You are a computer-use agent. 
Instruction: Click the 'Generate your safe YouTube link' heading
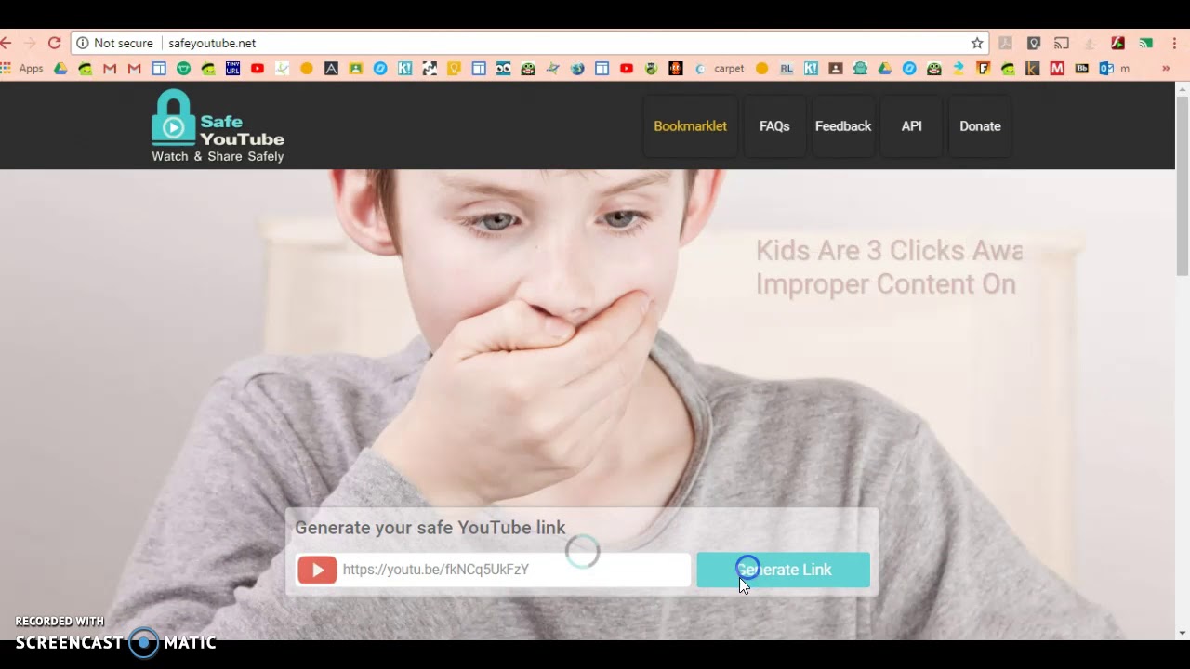click(430, 528)
